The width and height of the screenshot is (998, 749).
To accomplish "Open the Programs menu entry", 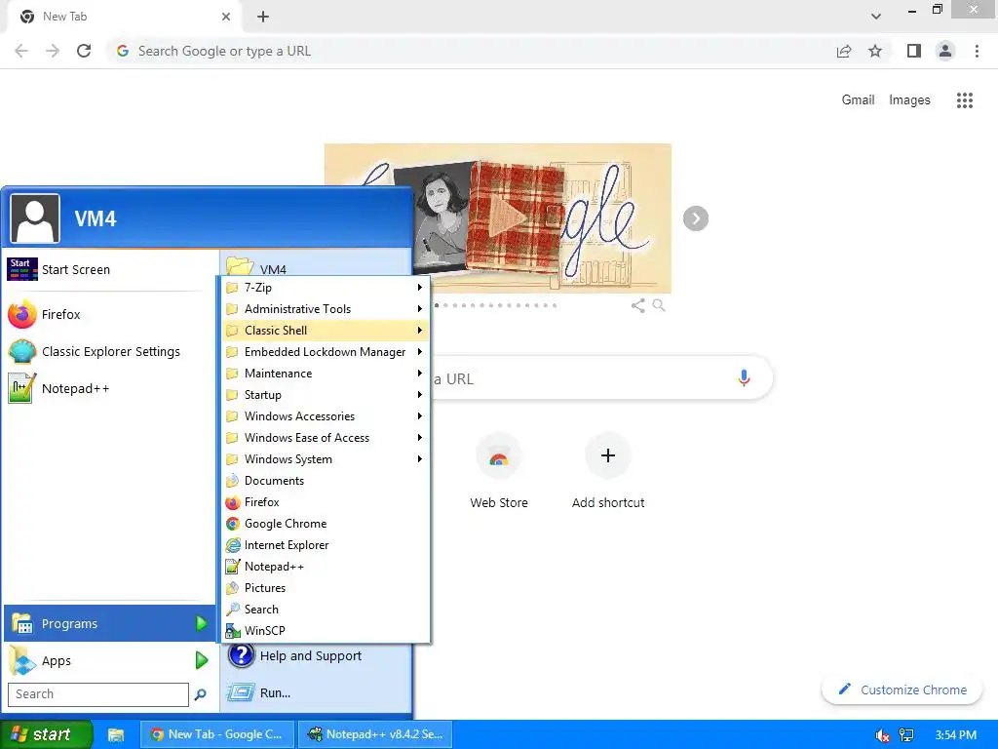I will [x=109, y=623].
